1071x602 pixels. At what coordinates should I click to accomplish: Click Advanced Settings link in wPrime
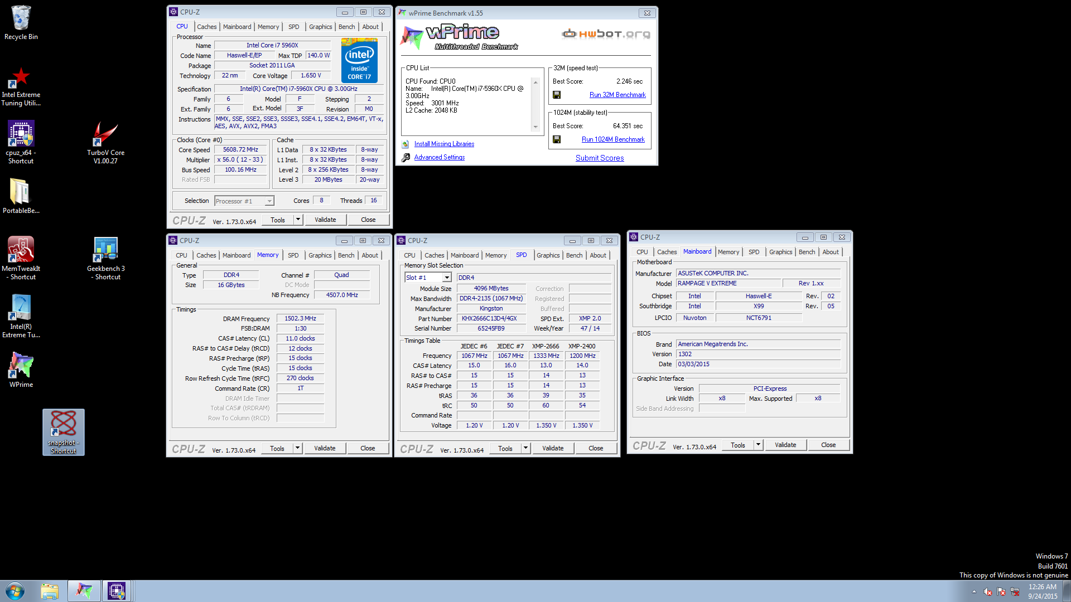[x=440, y=157]
